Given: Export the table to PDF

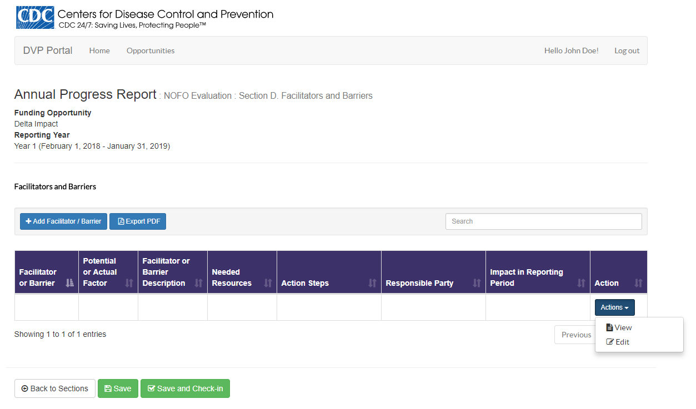Looking at the screenshot, I should tap(138, 221).
